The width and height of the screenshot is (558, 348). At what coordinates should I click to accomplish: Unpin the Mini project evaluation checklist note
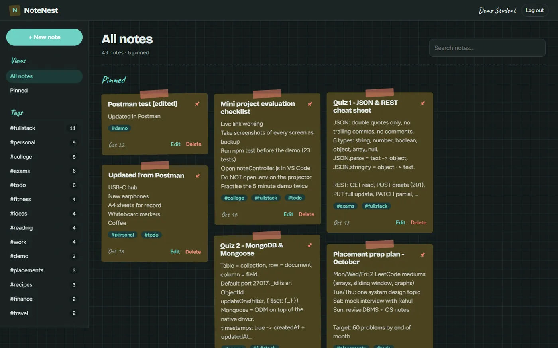coord(310,104)
